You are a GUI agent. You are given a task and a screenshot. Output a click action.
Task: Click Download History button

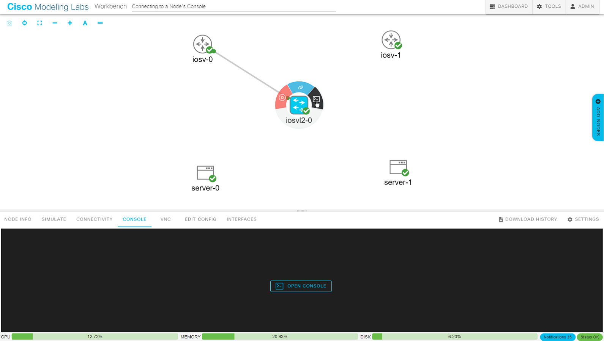[x=528, y=219]
